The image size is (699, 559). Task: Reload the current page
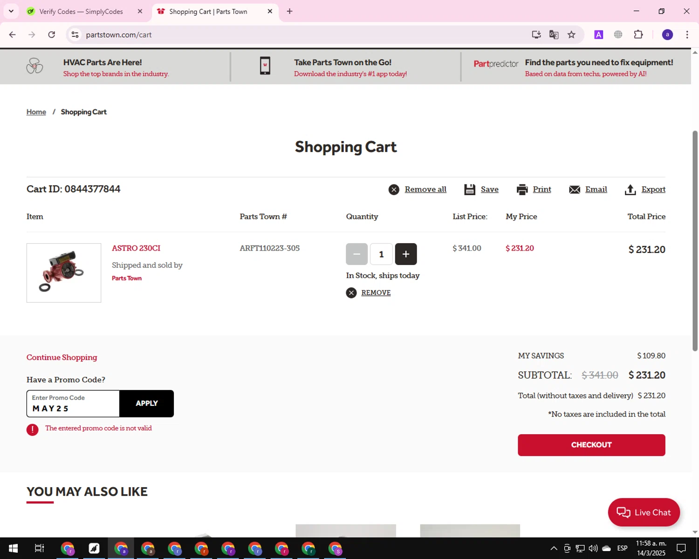click(52, 34)
